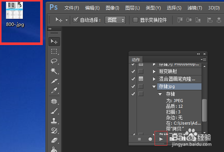Enable the 显示变换控件 checkbox
224x152 pixels.
tap(135, 20)
